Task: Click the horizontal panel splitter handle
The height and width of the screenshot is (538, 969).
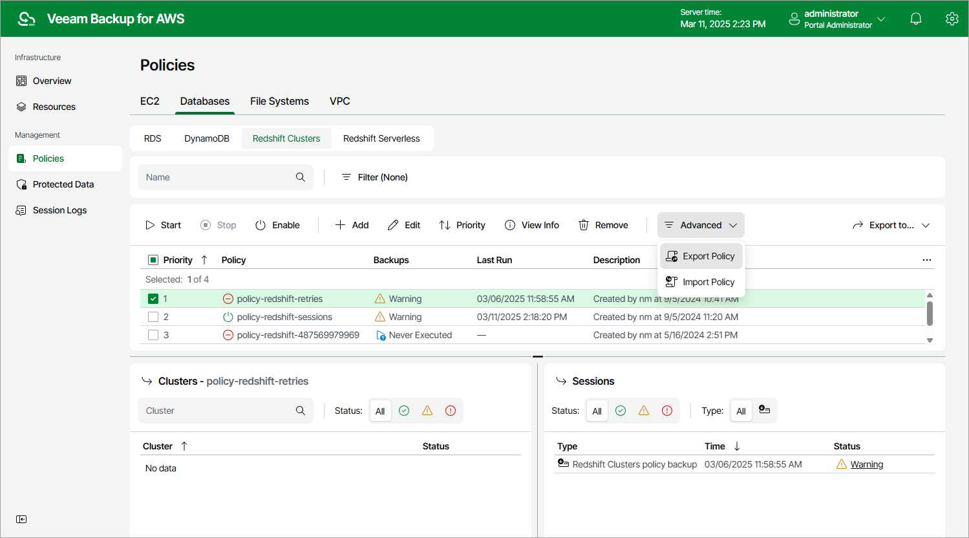Action: (x=538, y=356)
